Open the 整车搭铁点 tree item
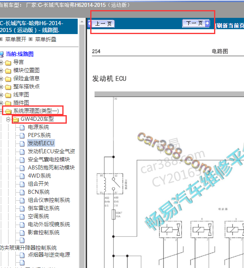 pos(26,86)
